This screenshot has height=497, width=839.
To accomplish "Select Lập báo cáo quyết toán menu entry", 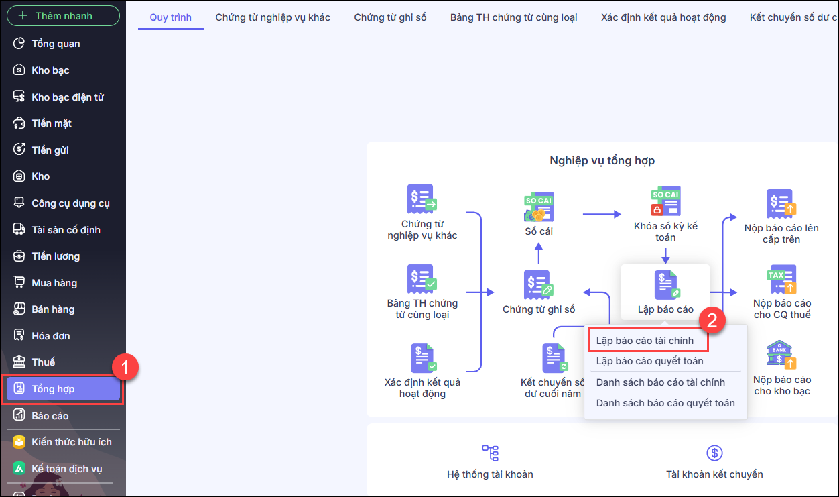I will (649, 361).
